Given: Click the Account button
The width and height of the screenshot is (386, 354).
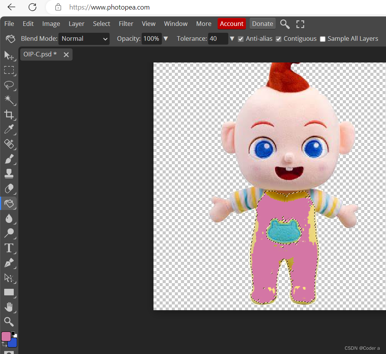Looking at the screenshot, I should point(231,24).
